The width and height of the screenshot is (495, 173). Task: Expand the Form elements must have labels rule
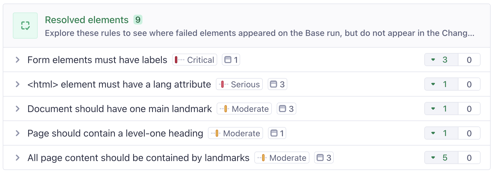17,60
